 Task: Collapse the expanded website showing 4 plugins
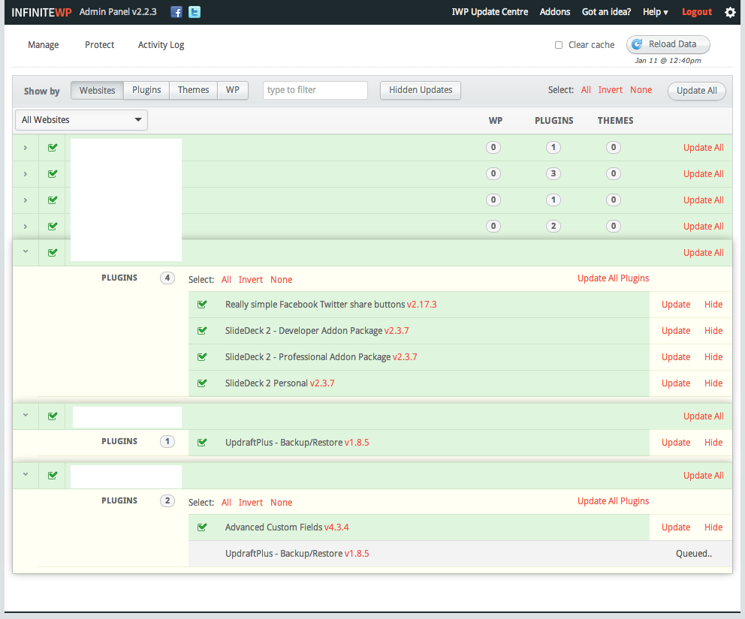[25, 252]
